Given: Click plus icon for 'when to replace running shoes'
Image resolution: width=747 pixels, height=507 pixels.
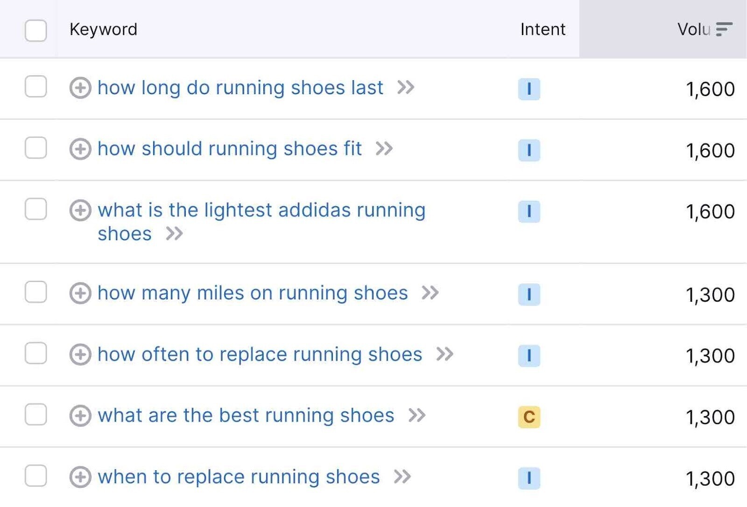Looking at the screenshot, I should click(80, 477).
